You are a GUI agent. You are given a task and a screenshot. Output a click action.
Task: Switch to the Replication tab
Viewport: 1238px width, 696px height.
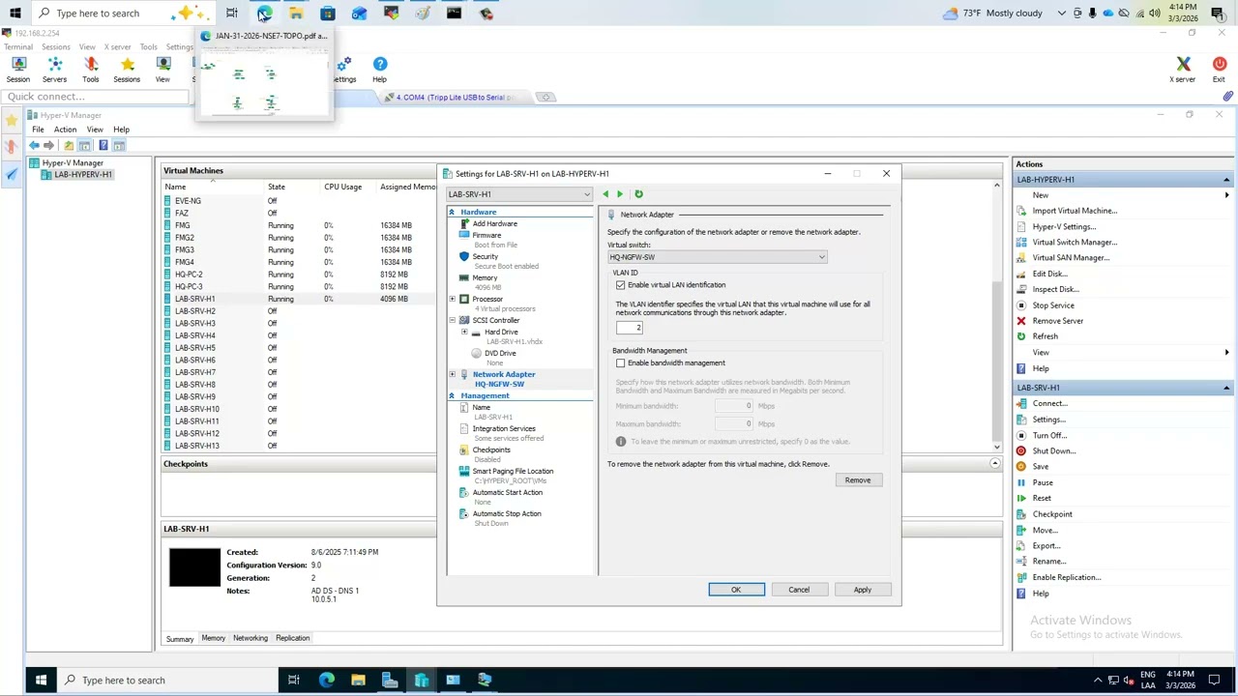coord(292,638)
